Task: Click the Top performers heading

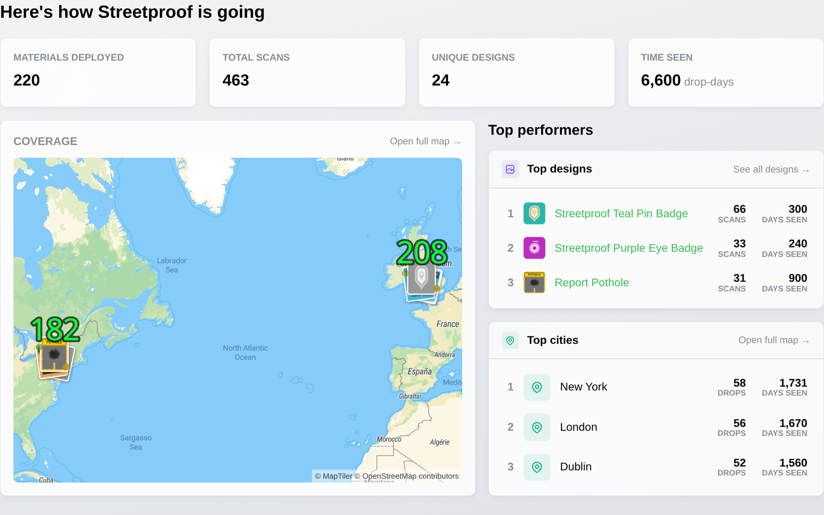Action: pyautogui.click(x=540, y=130)
